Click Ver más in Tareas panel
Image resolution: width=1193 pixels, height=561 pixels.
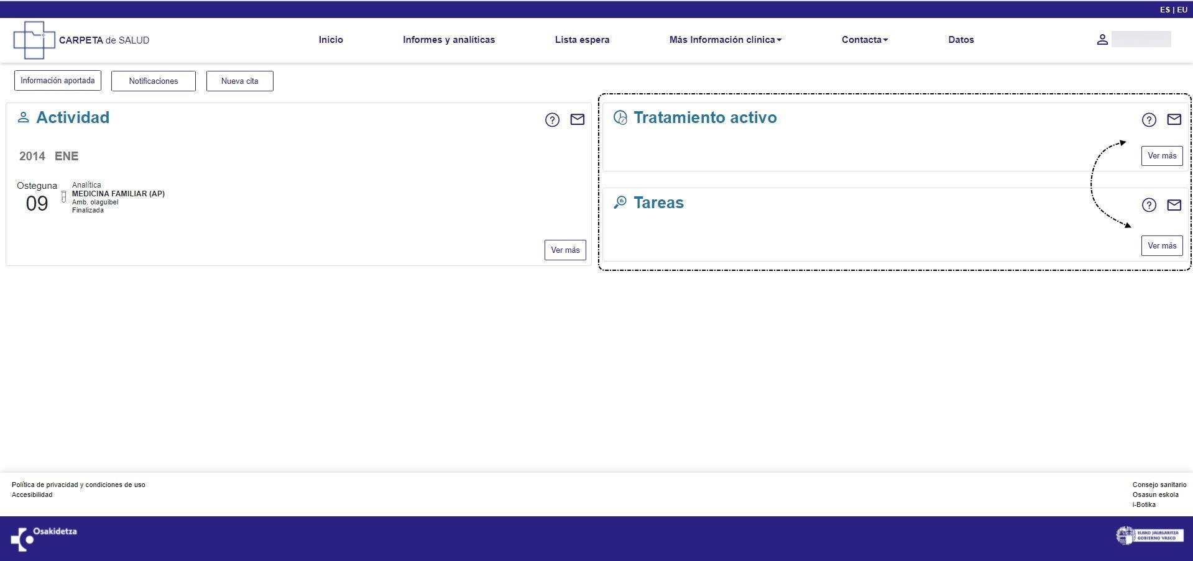pos(1162,245)
